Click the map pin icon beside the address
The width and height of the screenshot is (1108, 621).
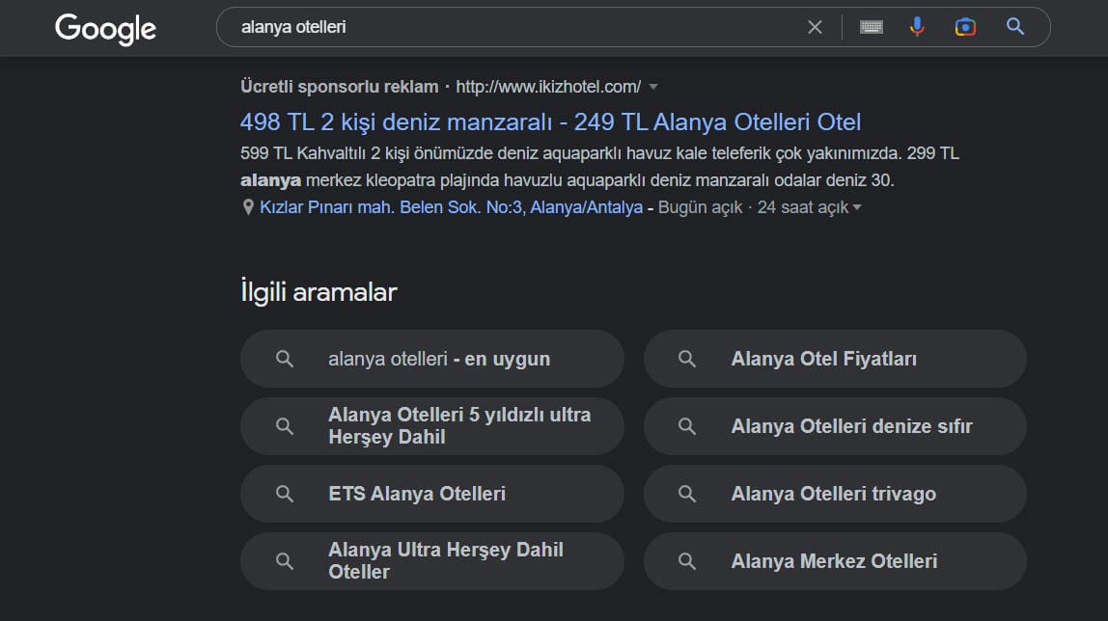pyautogui.click(x=248, y=207)
